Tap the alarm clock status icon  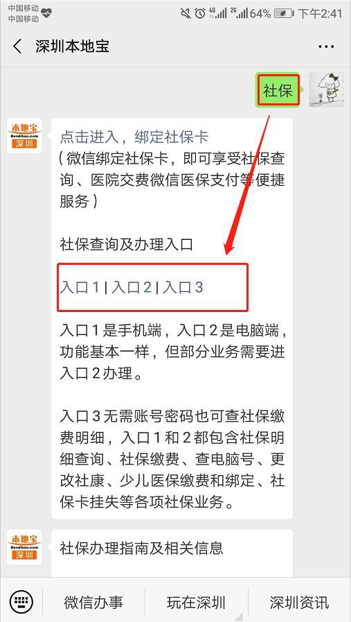(x=200, y=14)
